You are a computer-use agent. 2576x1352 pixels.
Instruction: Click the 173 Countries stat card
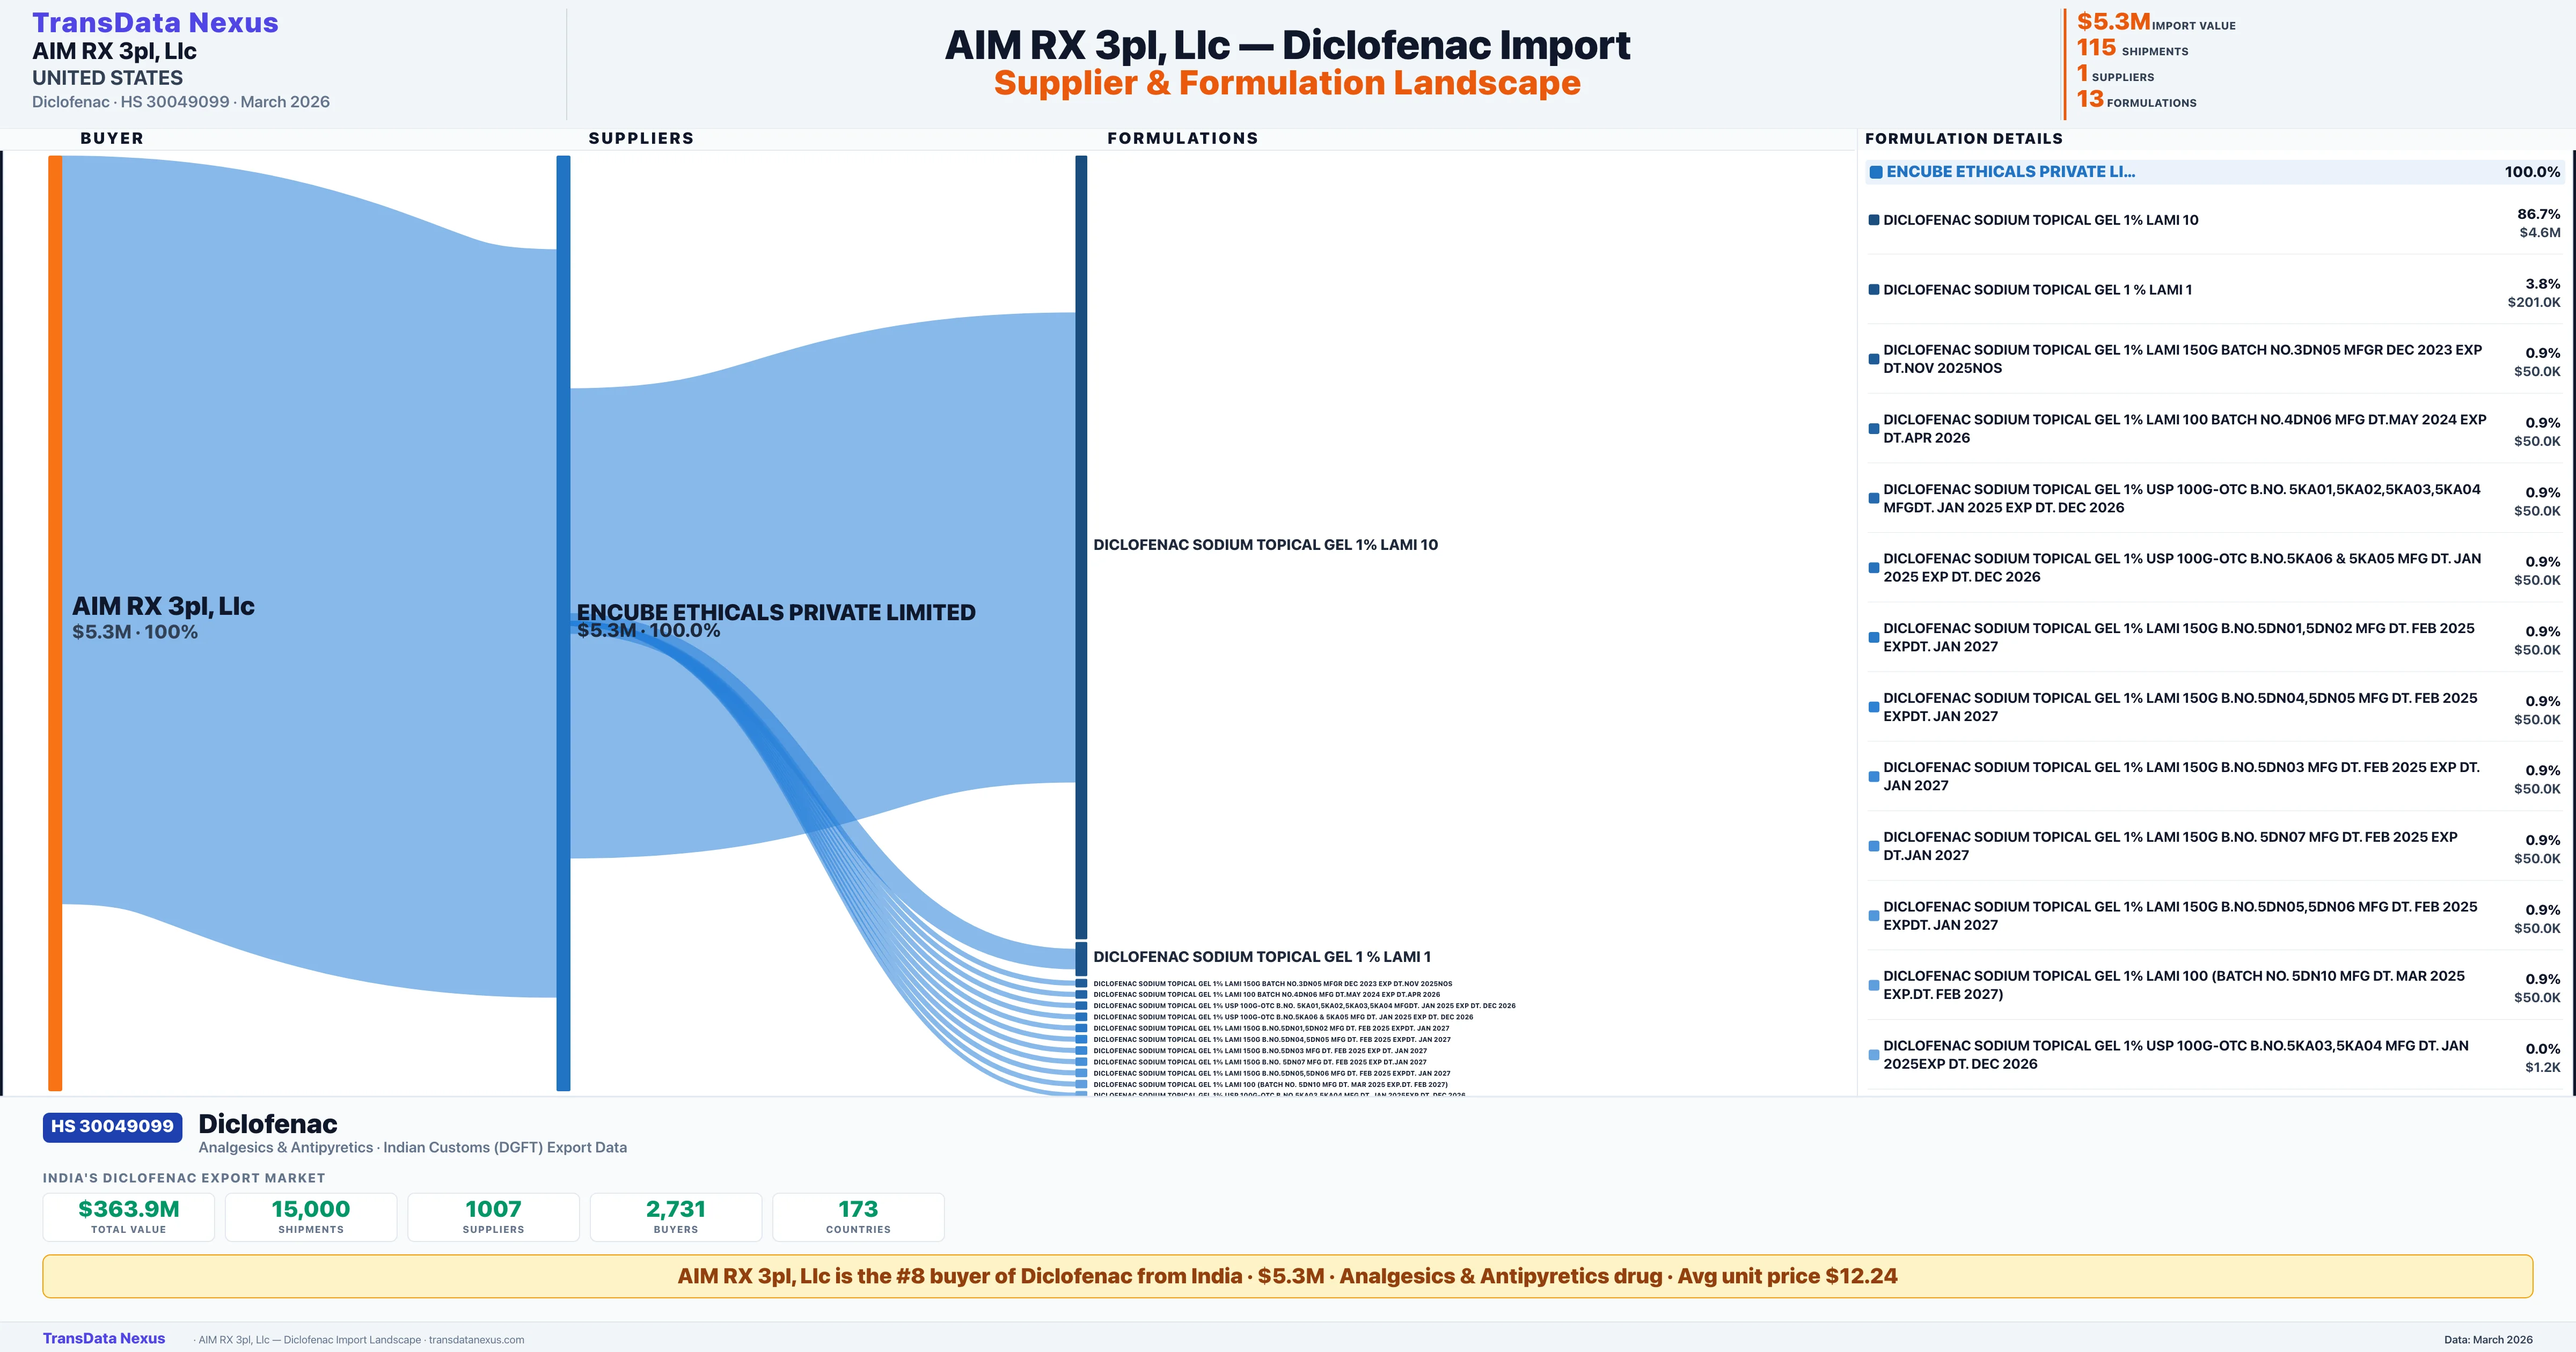[858, 1216]
